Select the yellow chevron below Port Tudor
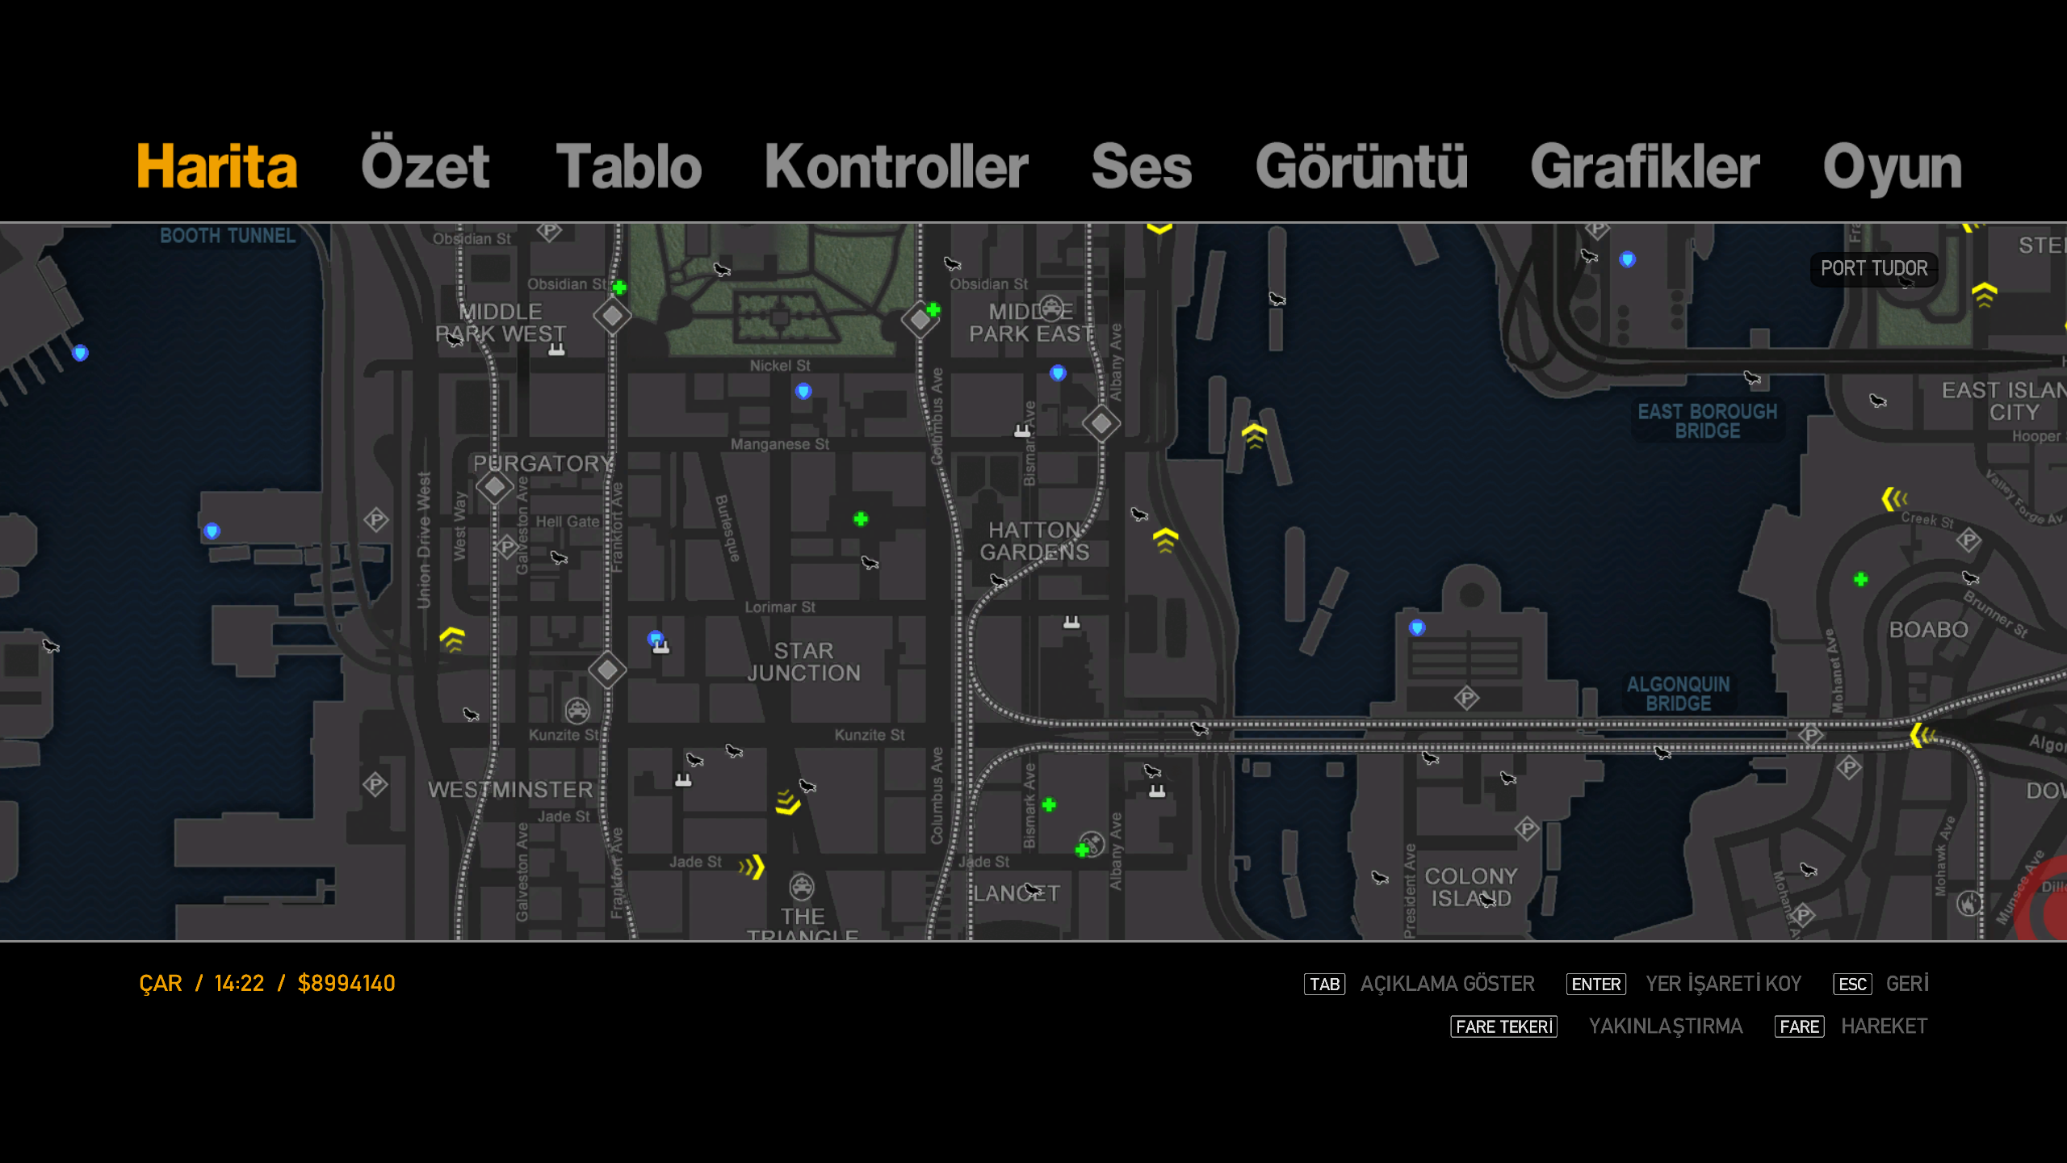Screen dimensions: 2067x1163 click(x=1985, y=294)
